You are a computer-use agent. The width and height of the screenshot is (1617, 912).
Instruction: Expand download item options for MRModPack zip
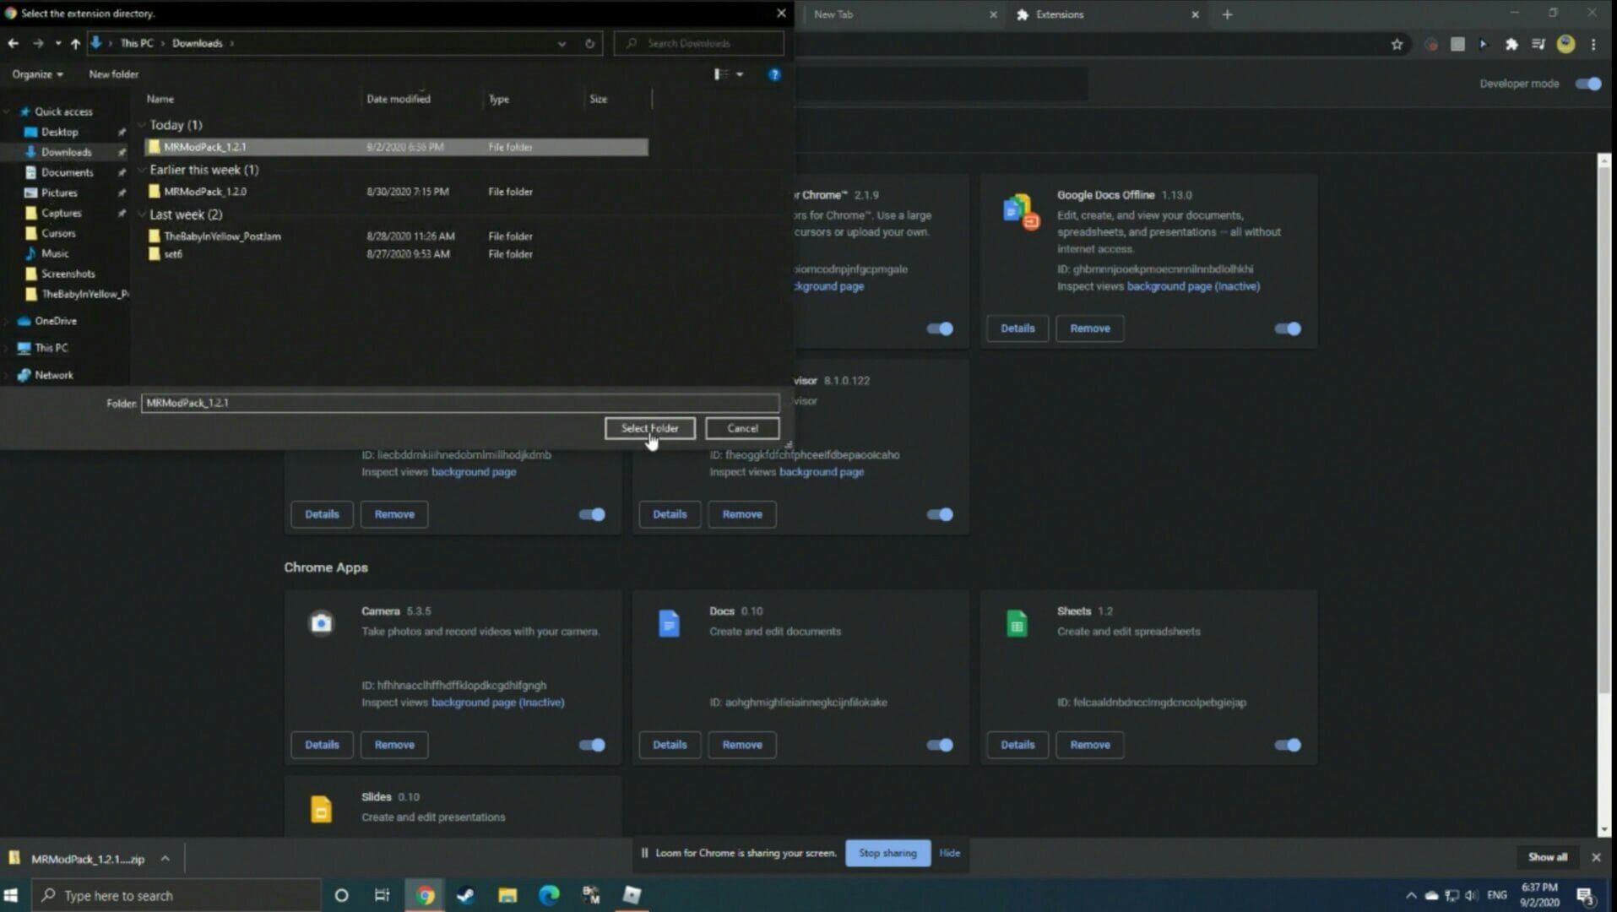pyautogui.click(x=165, y=859)
